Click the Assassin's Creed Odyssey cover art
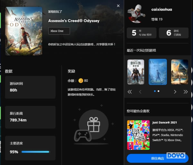Image resolution: width=193 pixels, height=165 pixels. 23,31
